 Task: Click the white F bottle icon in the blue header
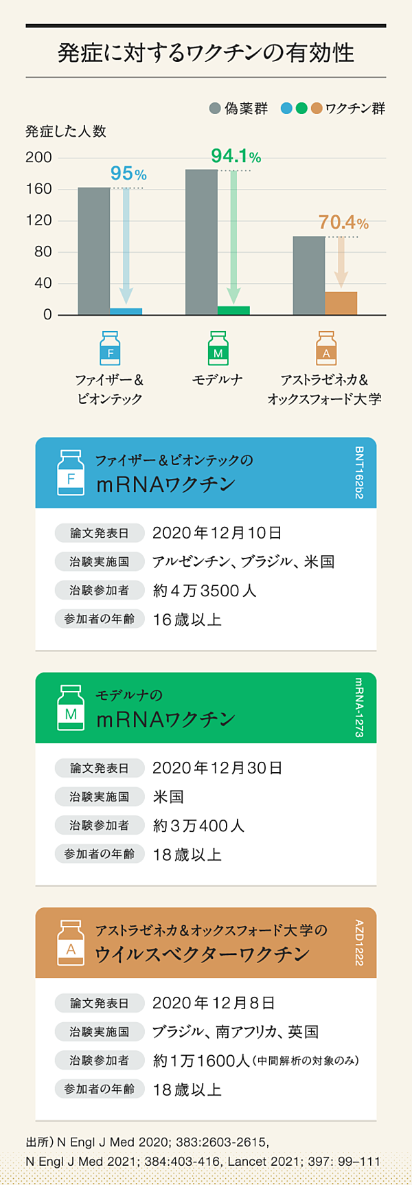click(x=71, y=473)
